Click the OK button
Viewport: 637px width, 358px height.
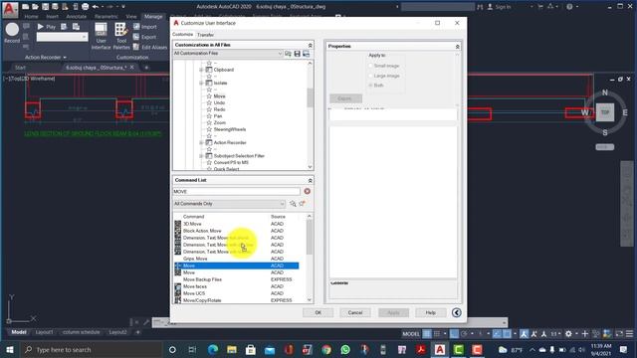[318, 312]
